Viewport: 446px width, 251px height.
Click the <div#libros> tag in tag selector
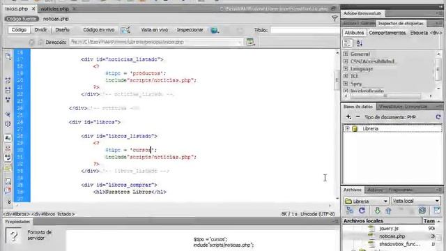point(16,214)
